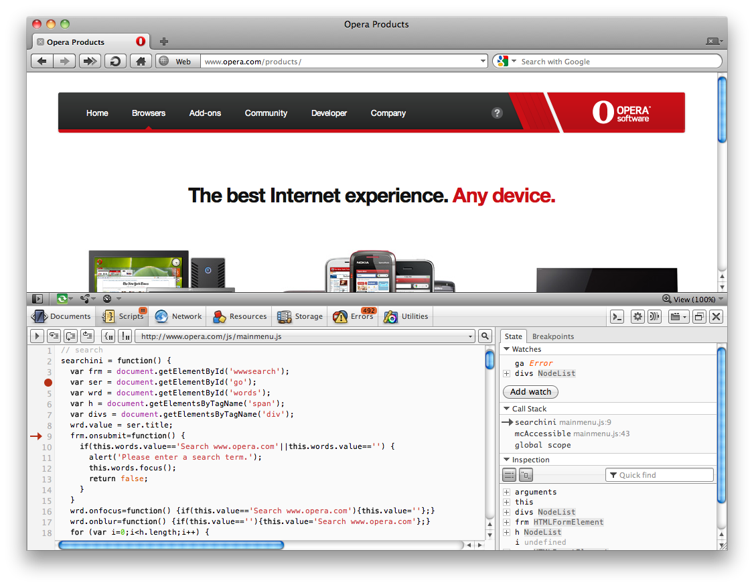Open the Developer link in site navigation
The height and width of the screenshot is (587, 754).
(329, 113)
